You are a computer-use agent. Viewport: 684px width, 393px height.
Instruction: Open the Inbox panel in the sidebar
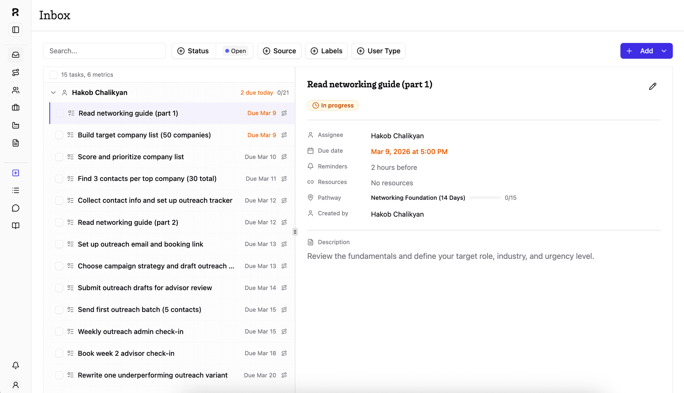pos(15,55)
